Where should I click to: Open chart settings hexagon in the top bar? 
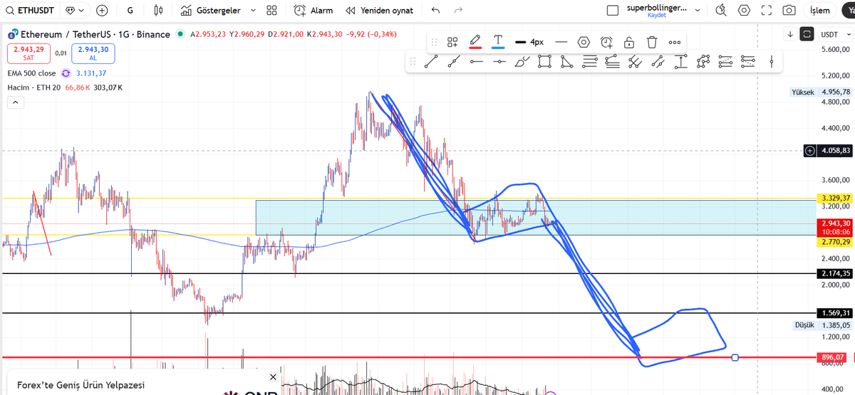coord(744,11)
